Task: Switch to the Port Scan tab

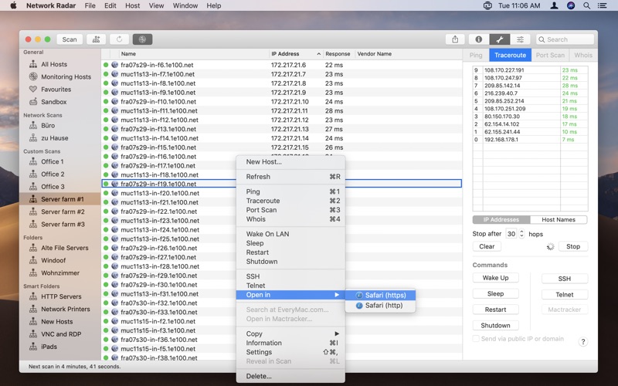Action: point(550,56)
